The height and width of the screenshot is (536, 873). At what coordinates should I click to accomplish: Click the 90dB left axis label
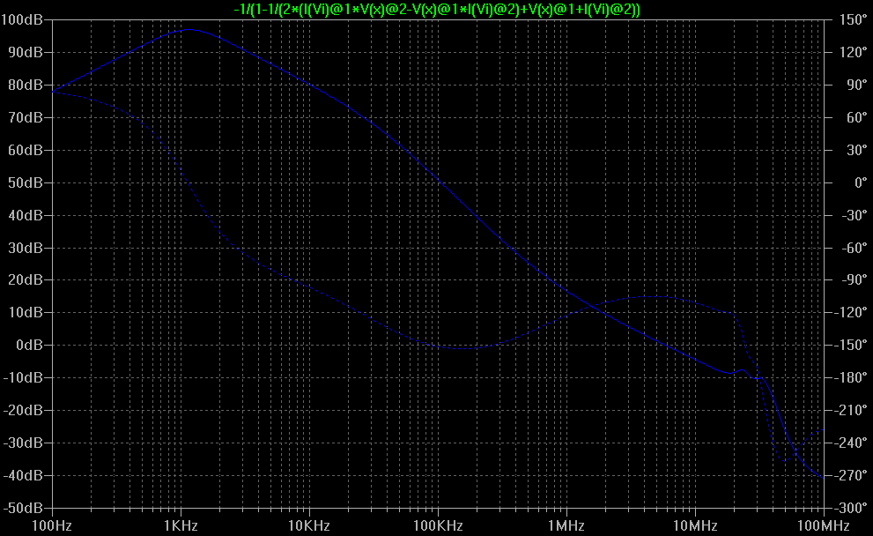pyautogui.click(x=26, y=52)
